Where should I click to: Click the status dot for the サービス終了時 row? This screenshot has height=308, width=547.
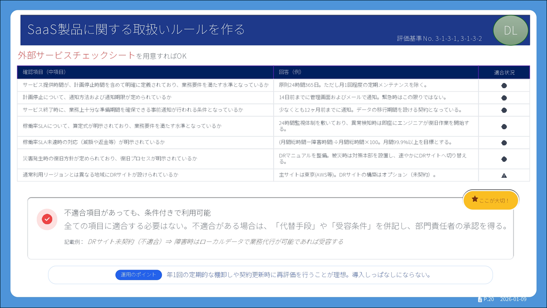tap(504, 110)
